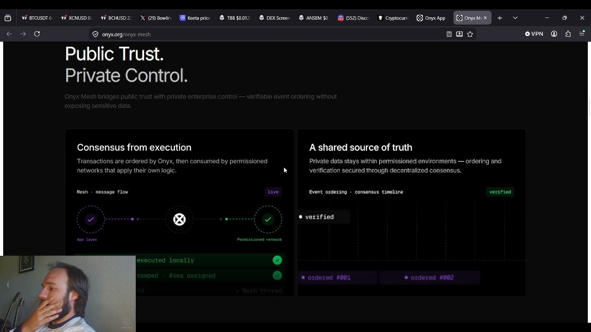Screen dimensions: 591x332
Task: Bookmark this page with star icon
Action: 470,34
